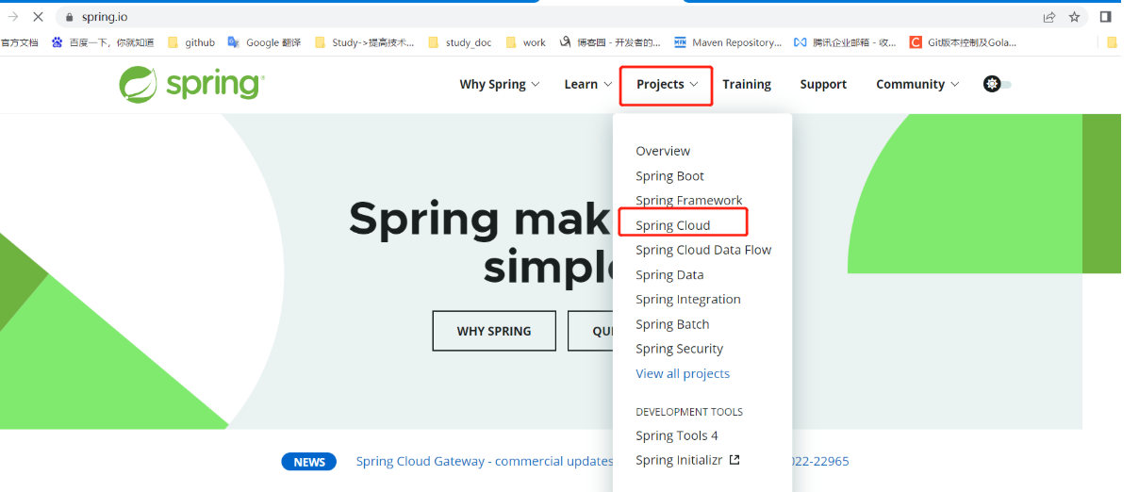Open Spring Initializr external link
This screenshot has height=492, width=1139.
687,461
